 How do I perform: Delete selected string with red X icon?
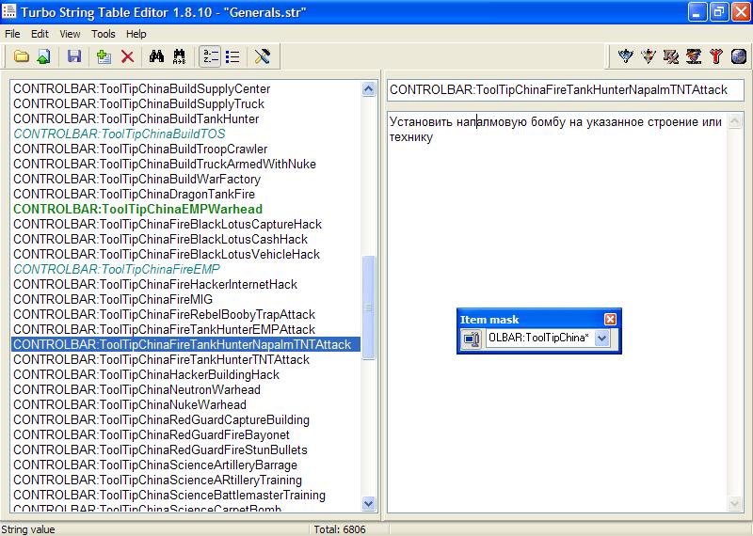pos(127,56)
